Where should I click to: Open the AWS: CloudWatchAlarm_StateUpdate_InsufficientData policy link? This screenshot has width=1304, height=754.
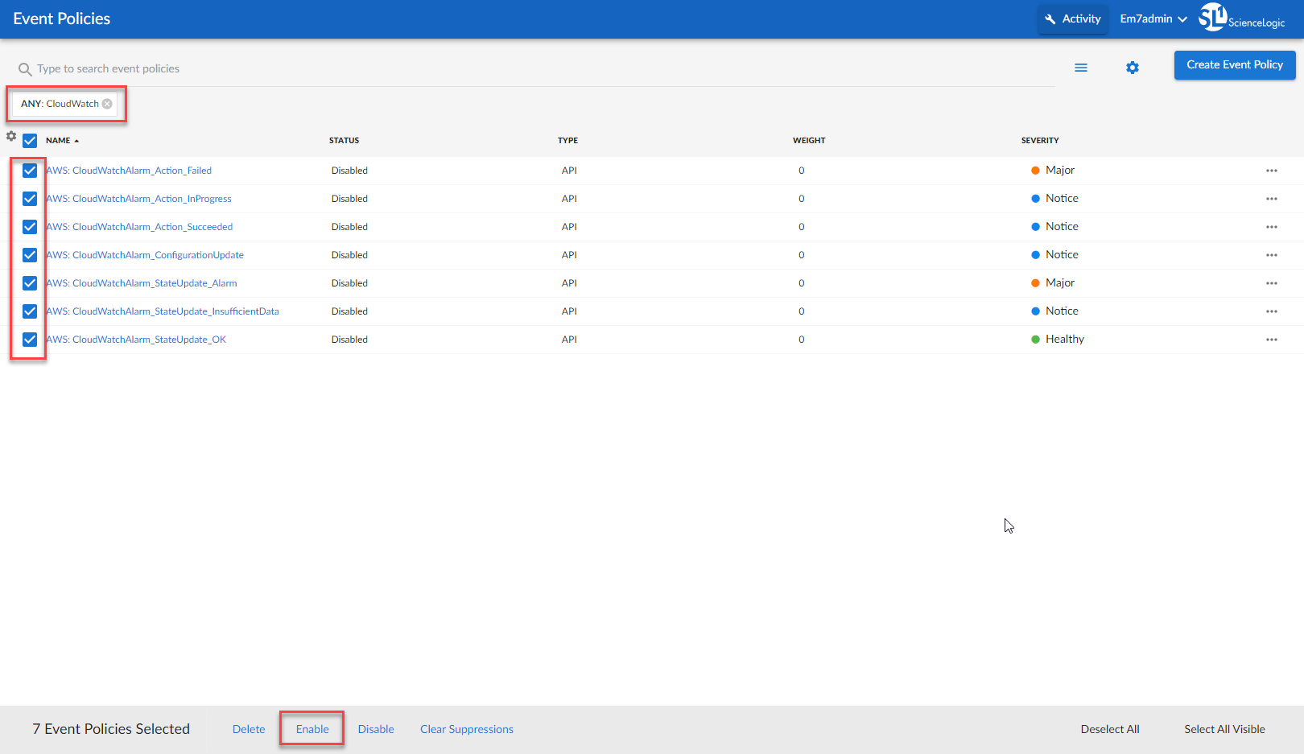[163, 311]
